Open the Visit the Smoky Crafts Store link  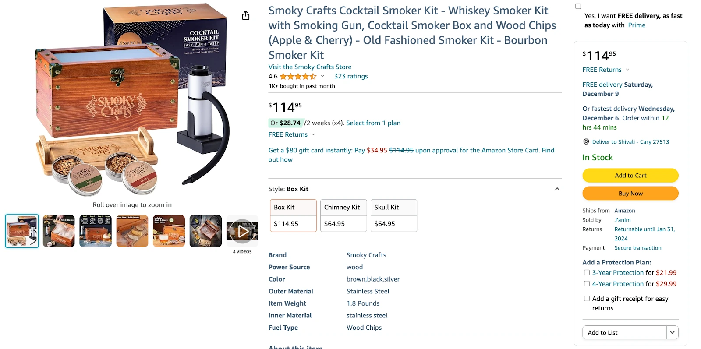[310, 67]
